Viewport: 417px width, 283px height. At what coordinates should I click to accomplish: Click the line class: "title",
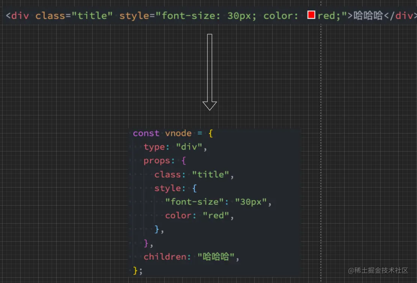[x=194, y=174]
